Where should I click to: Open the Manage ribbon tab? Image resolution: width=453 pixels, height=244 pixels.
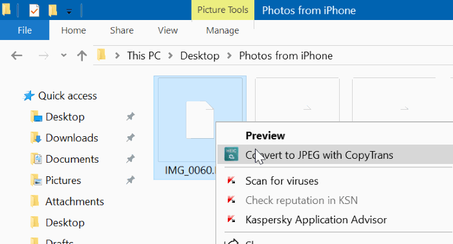pyautogui.click(x=223, y=30)
